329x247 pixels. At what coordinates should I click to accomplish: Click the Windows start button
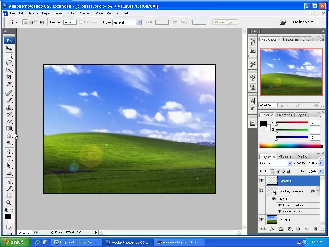(x=15, y=242)
